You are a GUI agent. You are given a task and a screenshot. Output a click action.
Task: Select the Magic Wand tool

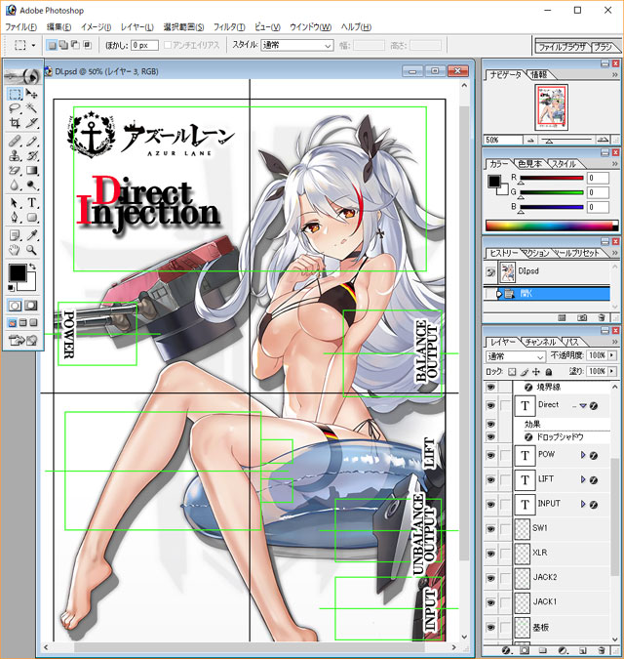pos(31,108)
